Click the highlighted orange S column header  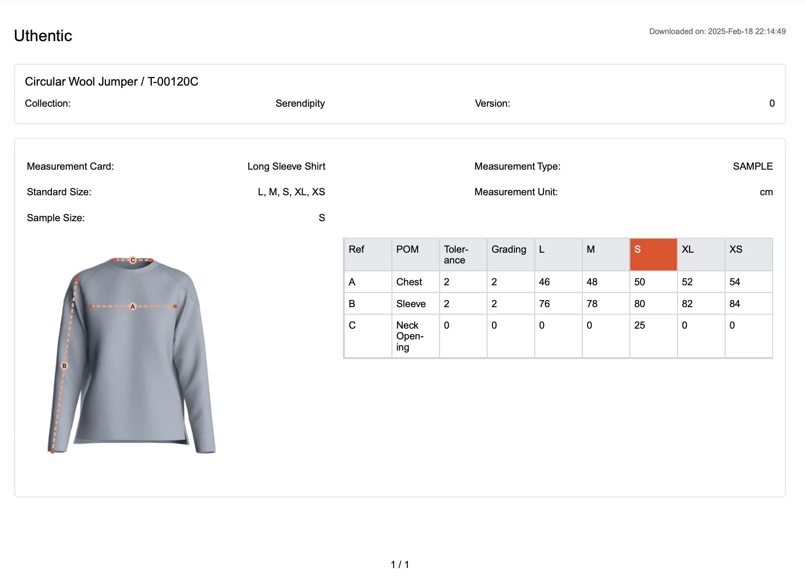tap(653, 255)
